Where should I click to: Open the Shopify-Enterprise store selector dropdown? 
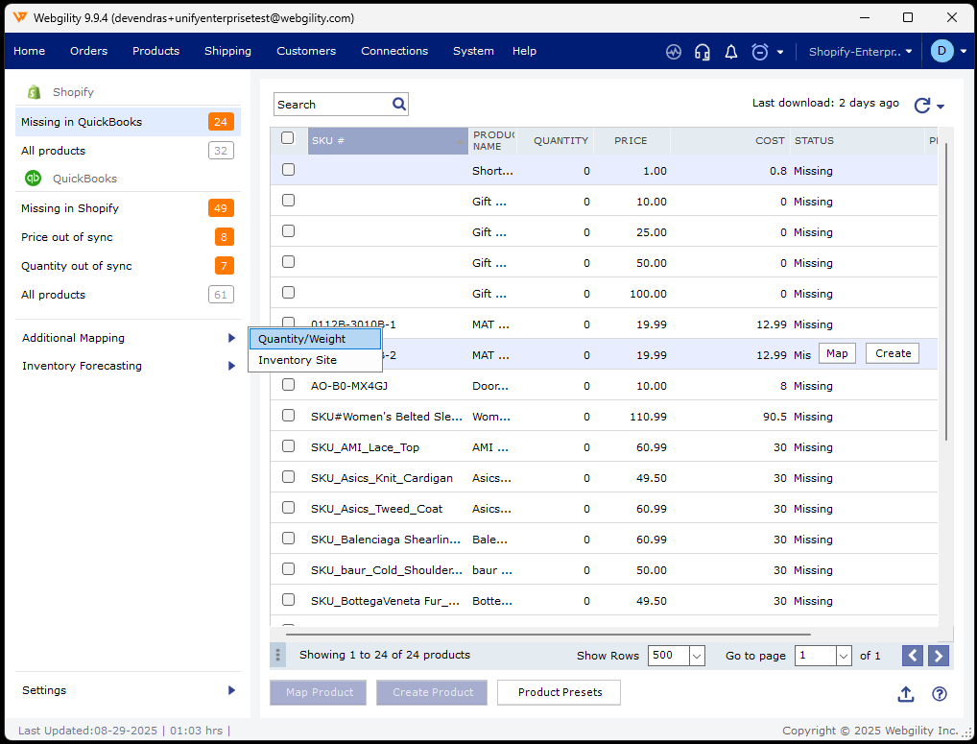point(861,52)
